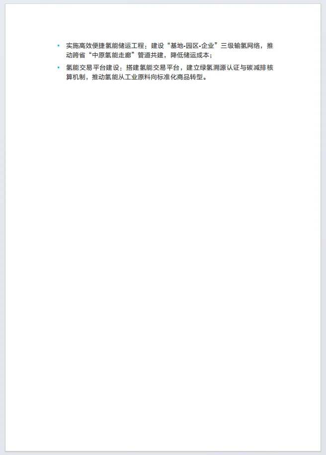Image resolution: width=326 pixels, height=455 pixels.
Task: Click the full stop after 转型
Action: (205, 79)
